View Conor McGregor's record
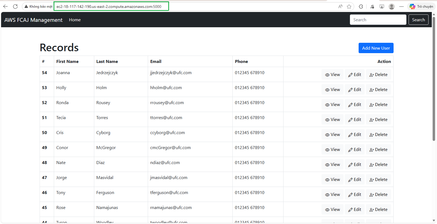Viewport: 437px width, 224px height. [x=332, y=150]
